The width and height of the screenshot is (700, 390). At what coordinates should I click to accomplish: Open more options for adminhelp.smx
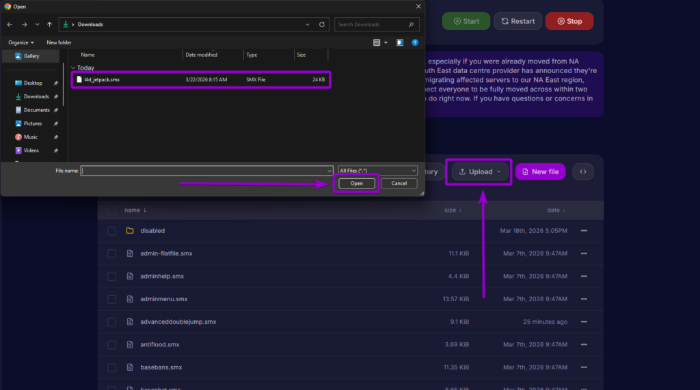584,276
